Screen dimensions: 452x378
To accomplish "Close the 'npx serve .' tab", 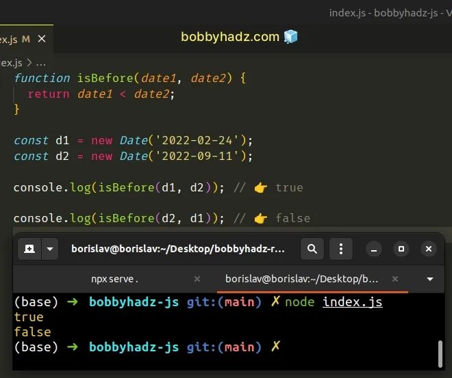I will 197,279.
